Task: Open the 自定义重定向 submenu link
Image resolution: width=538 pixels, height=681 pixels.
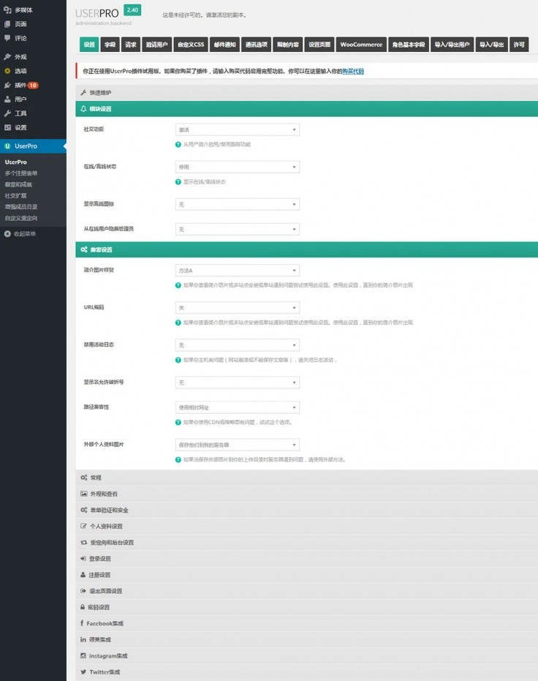Action: [x=21, y=218]
